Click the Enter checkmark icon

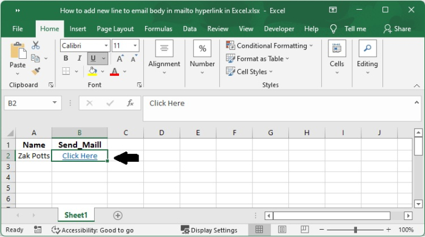pos(110,103)
